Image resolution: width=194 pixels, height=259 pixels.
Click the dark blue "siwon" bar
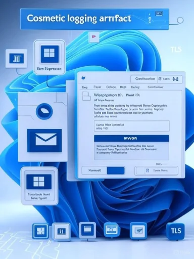[x=131, y=138]
